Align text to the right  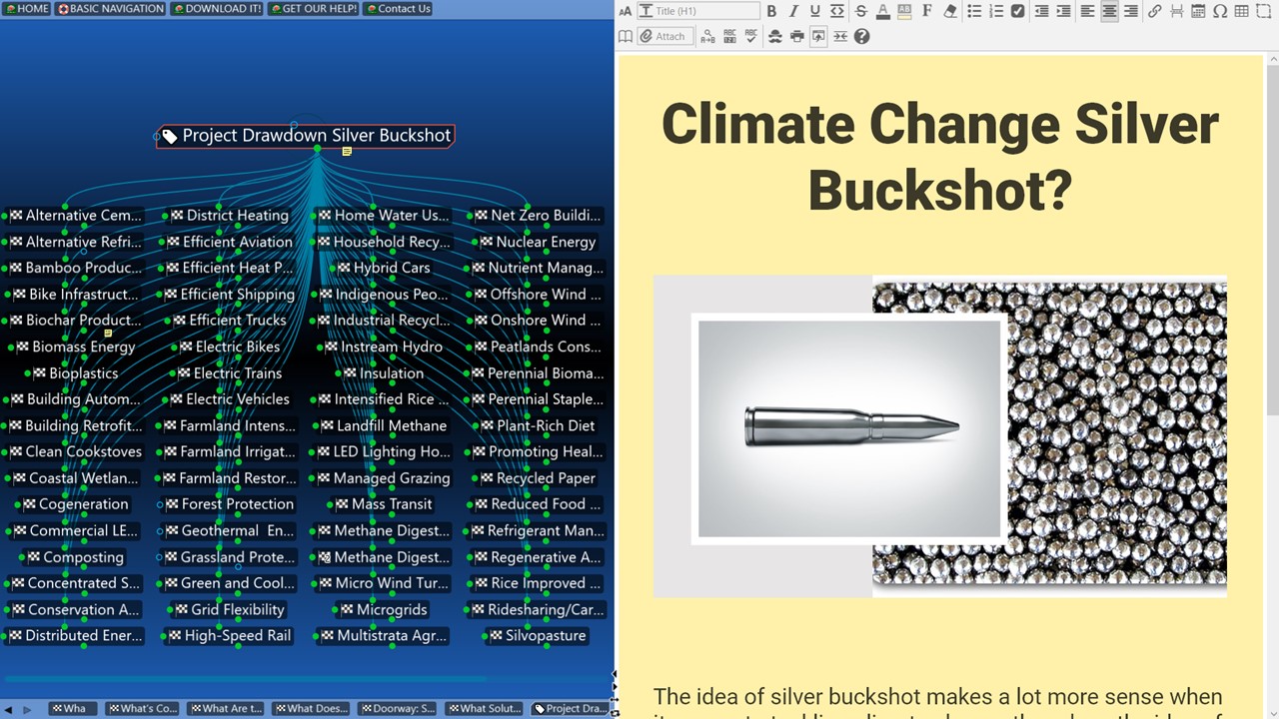click(1131, 11)
